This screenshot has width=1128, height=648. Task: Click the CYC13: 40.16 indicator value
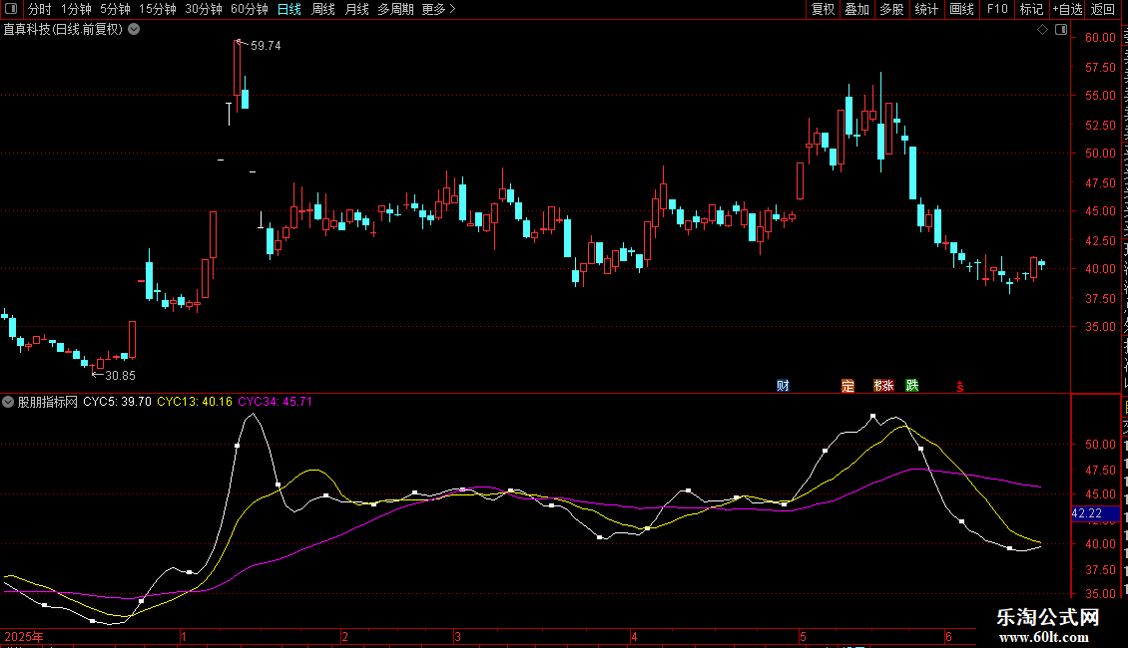(x=195, y=402)
